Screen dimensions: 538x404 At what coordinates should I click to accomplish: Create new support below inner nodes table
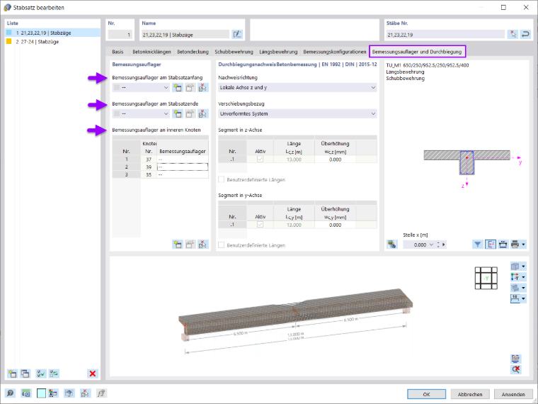(178, 245)
